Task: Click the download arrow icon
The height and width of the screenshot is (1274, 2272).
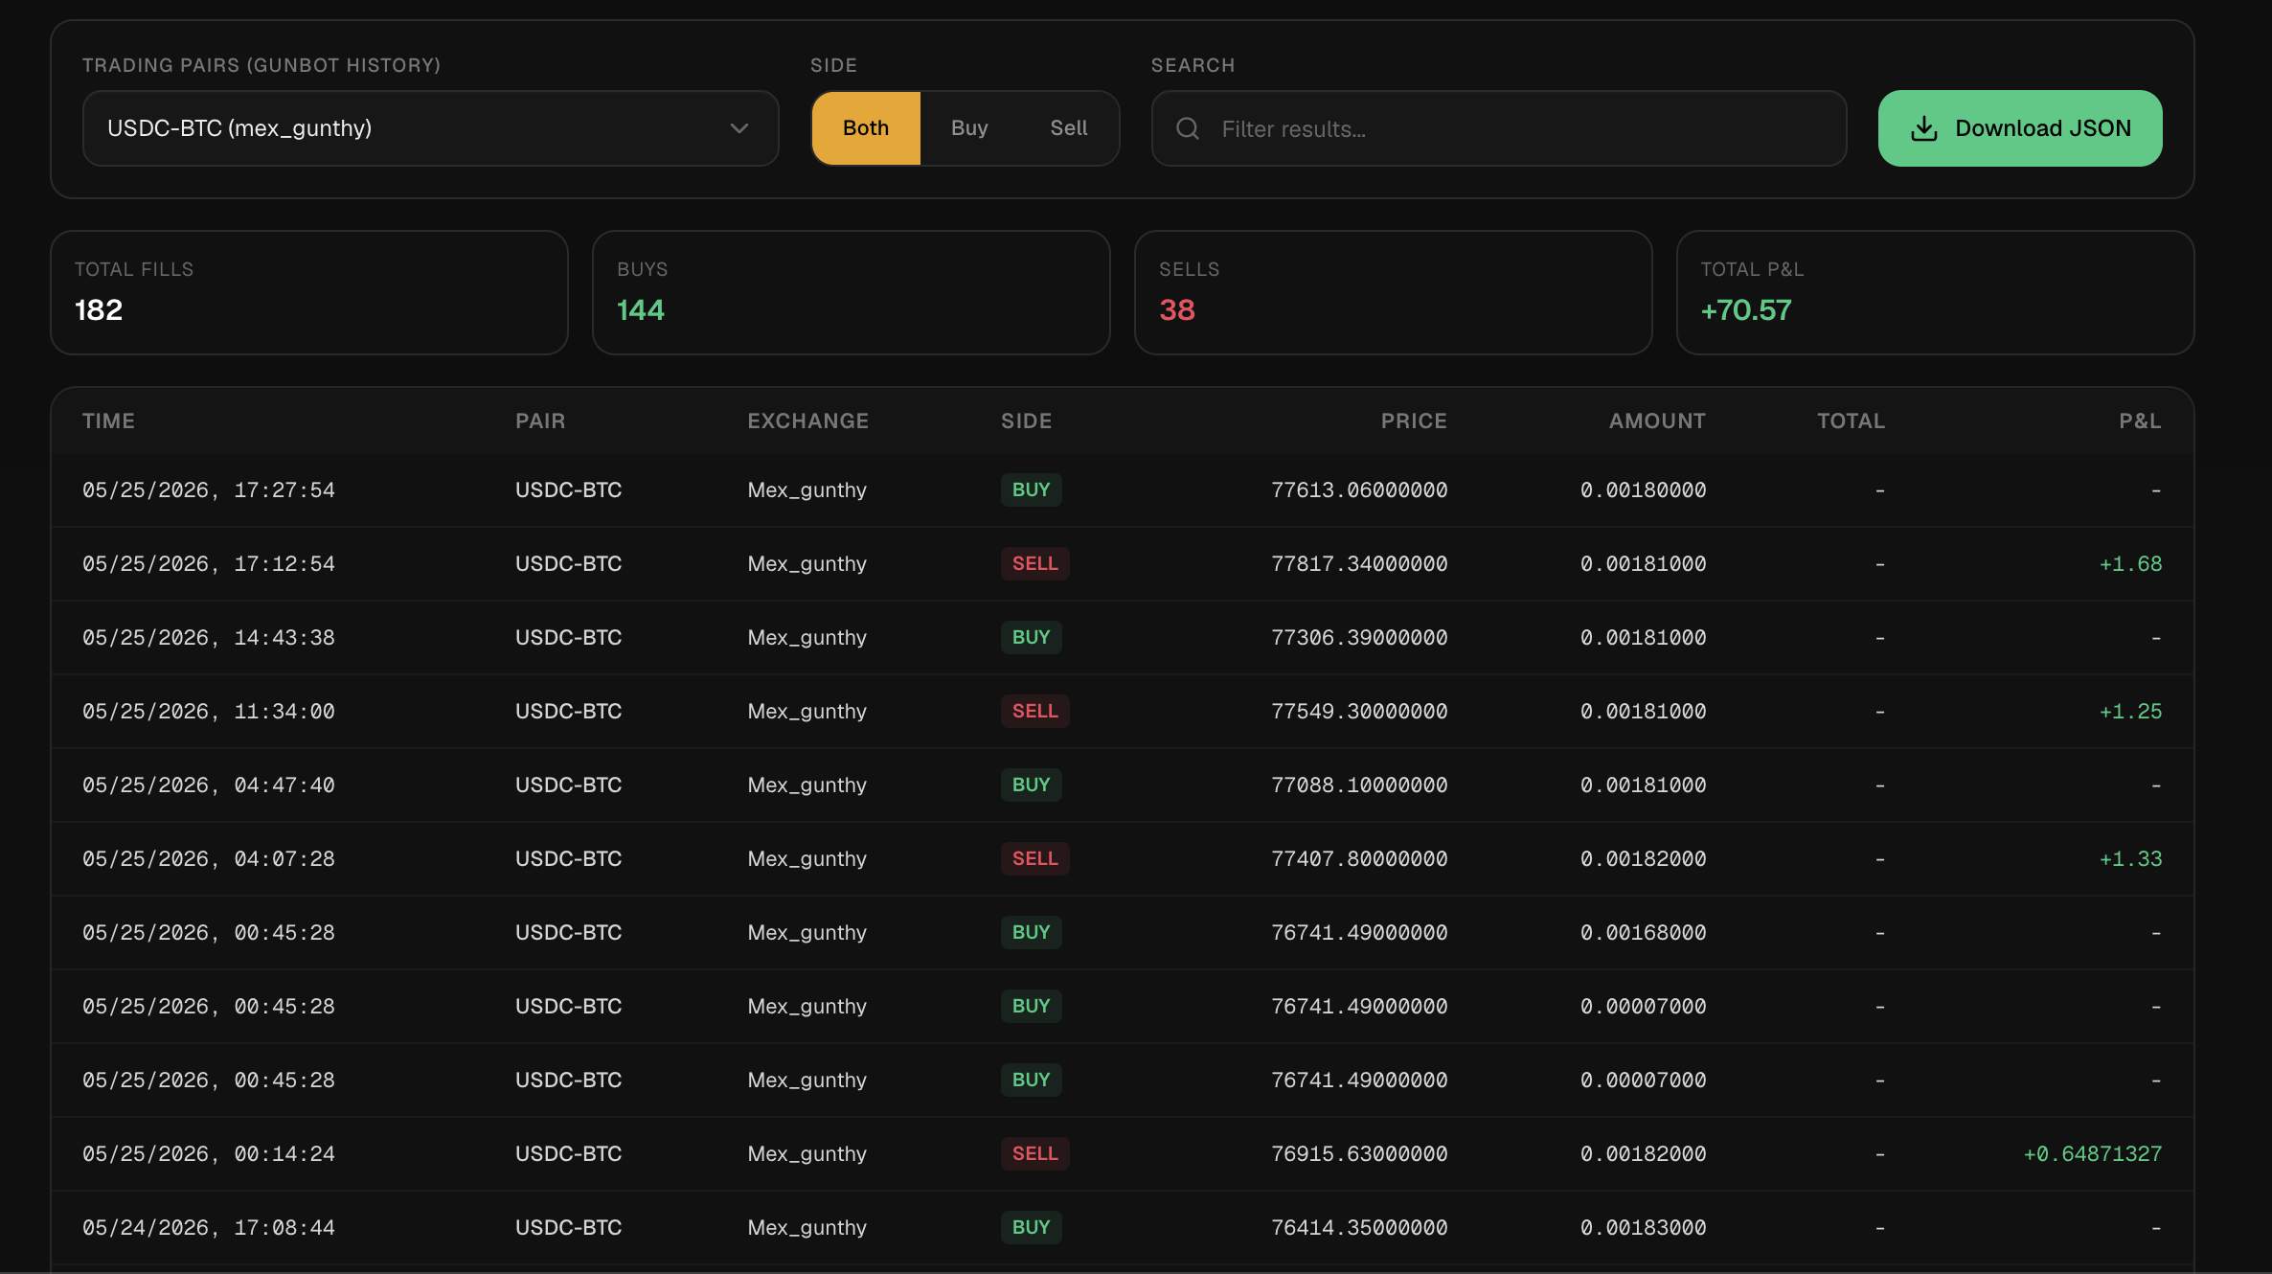Action: 1923,128
